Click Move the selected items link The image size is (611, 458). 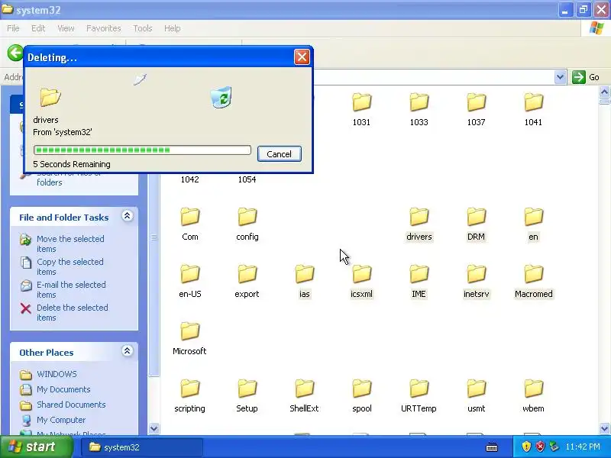(70, 244)
